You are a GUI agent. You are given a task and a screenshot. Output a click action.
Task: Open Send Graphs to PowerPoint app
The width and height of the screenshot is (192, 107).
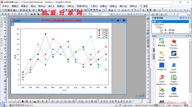[162, 80]
